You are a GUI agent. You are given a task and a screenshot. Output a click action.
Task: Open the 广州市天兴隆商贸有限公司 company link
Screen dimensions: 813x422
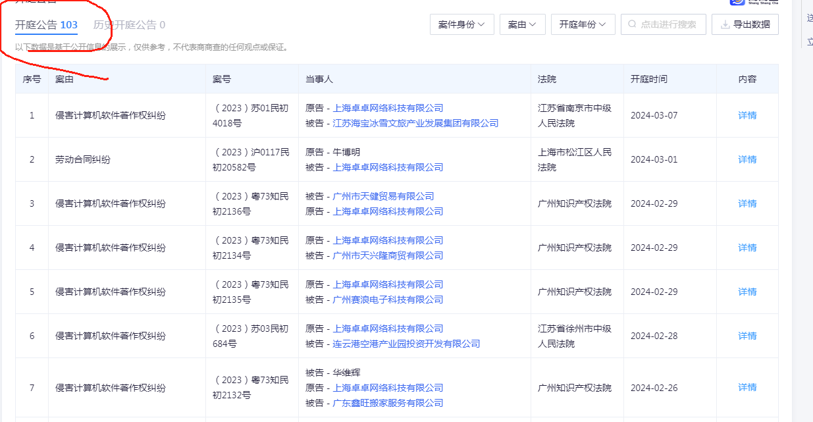[x=388, y=255]
